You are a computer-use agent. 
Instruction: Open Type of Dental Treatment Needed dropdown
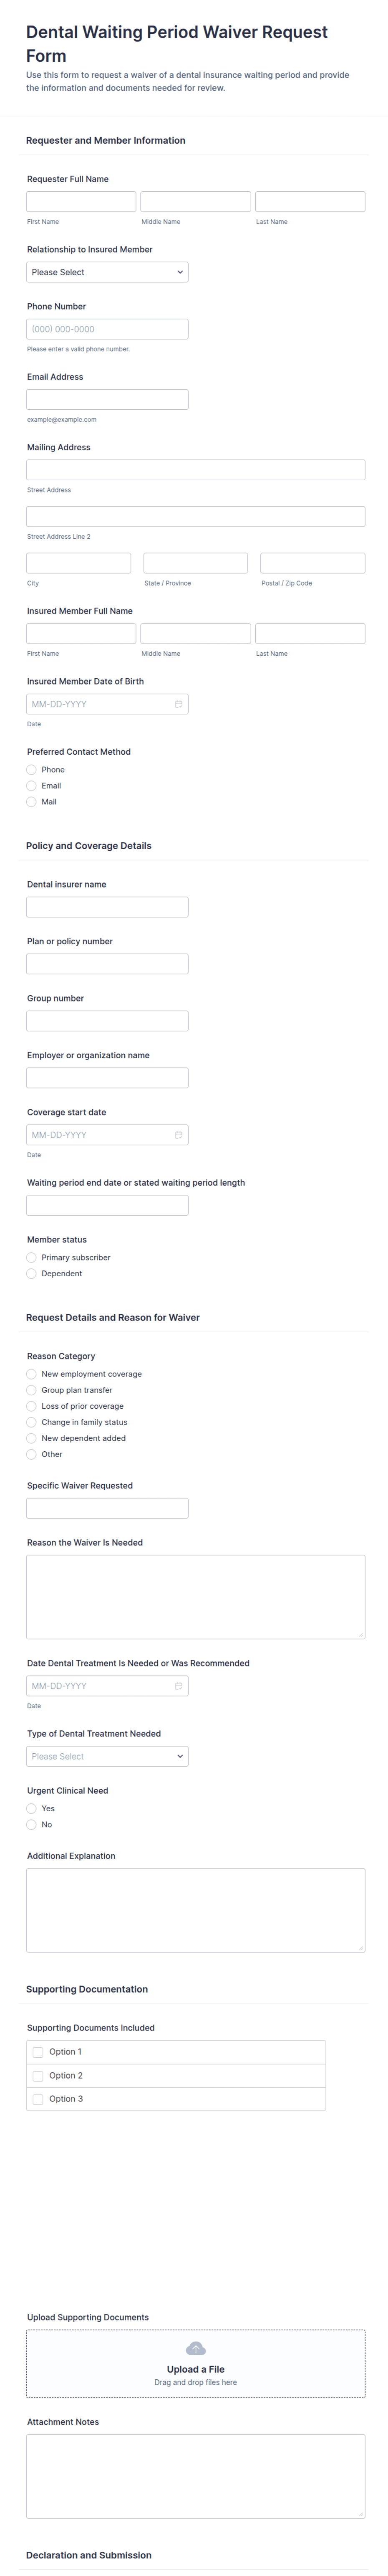pyautogui.click(x=107, y=1756)
